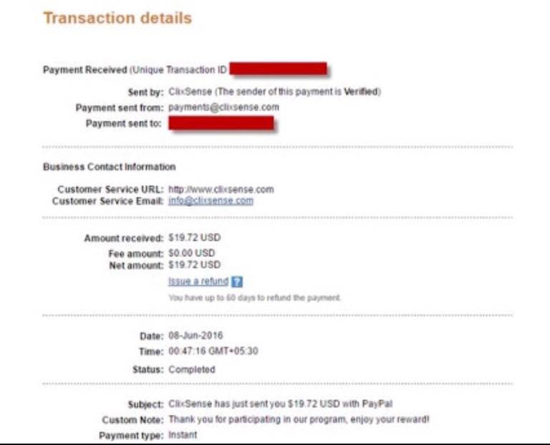Select the Fee amount value $0.00 USD
Screen dimensions: 550x445
pyautogui.click(x=192, y=253)
